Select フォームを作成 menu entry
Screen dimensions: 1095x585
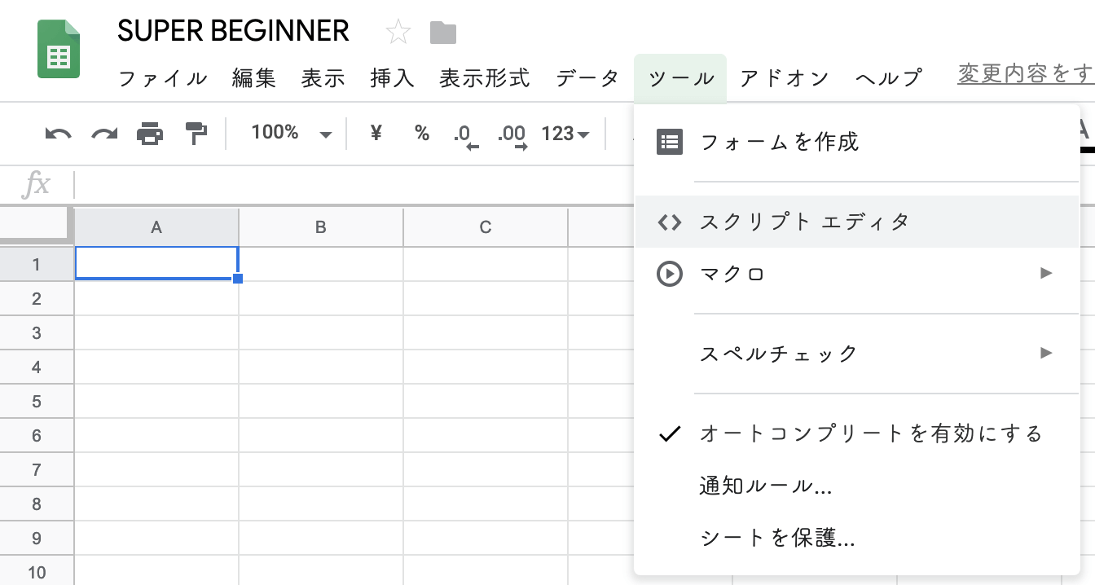(x=779, y=143)
